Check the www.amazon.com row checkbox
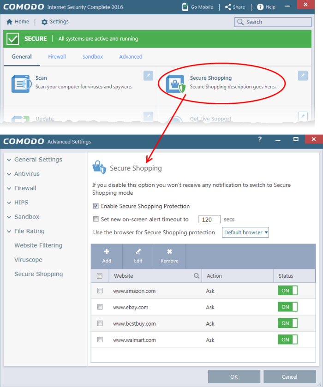Viewport: 323px width, 387px height. click(x=100, y=291)
